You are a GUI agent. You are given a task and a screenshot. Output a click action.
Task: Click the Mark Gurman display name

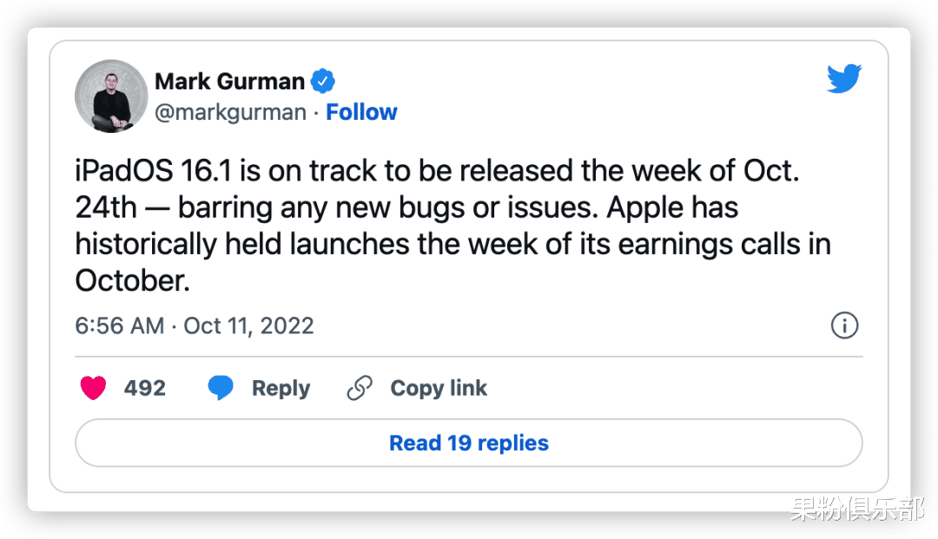[x=229, y=82]
